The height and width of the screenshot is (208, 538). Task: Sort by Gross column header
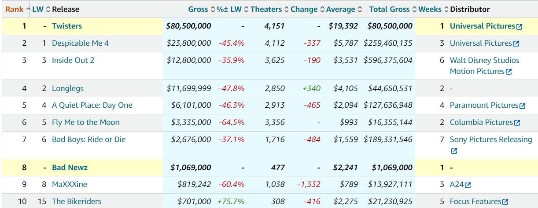point(198,9)
